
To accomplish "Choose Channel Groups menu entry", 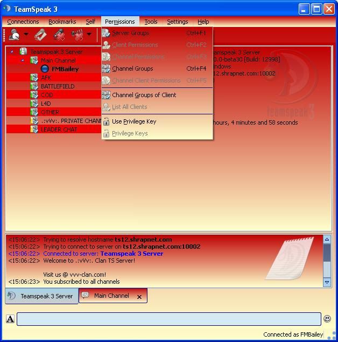I will tap(157, 69).
